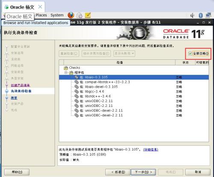The height and width of the screenshot is (177, 214).
Task: Toggle the 全部忽略 checkbox
Action: (x=190, y=53)
